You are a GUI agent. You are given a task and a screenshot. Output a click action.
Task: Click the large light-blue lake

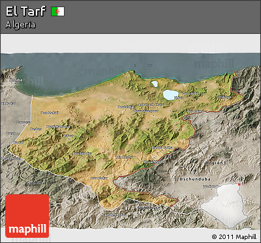(171, 95)
